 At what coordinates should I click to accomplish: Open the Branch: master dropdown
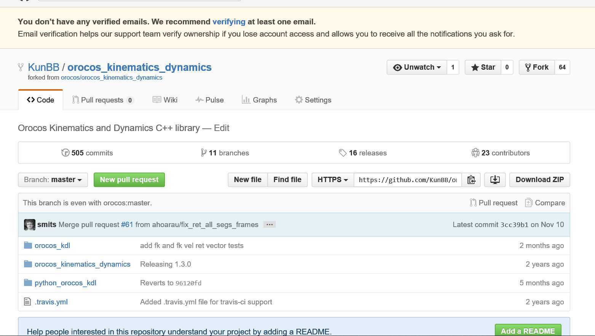[53, 180]
